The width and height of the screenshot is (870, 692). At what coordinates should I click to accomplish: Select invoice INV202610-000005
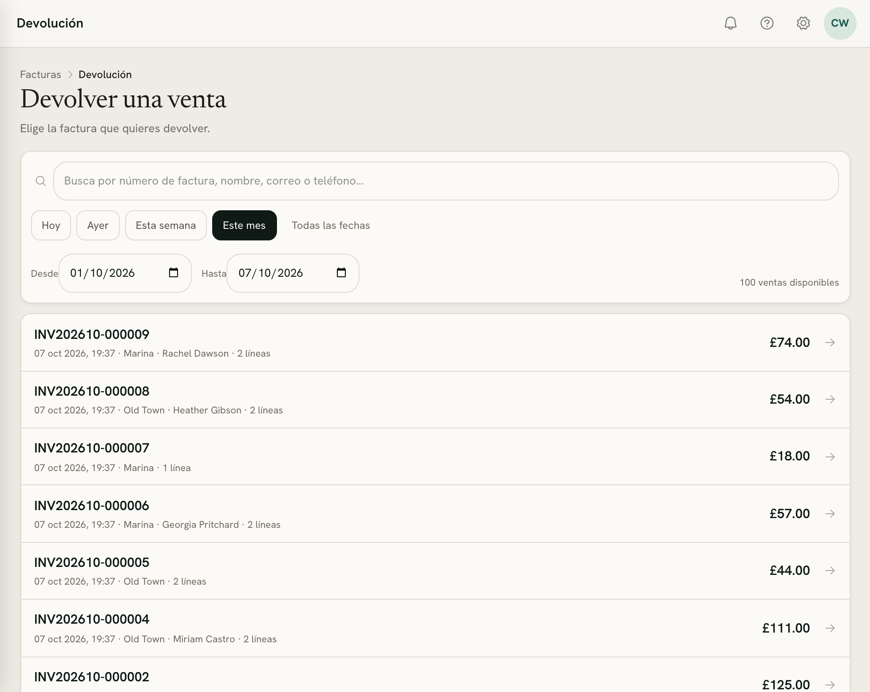435,571
